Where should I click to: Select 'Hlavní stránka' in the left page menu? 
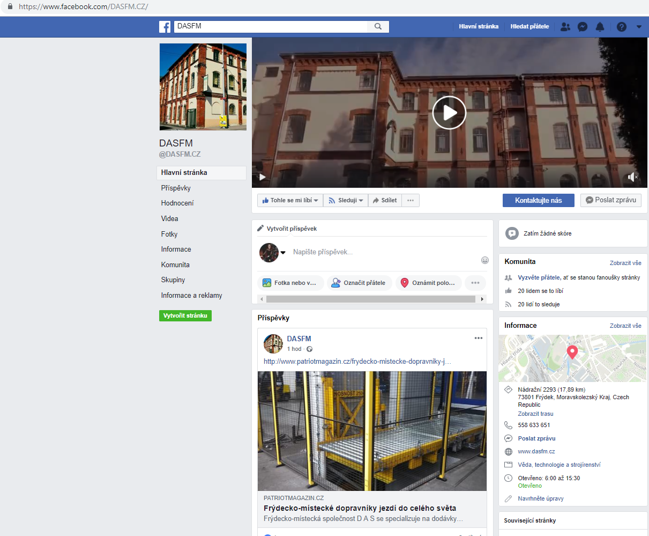point(202,173)
